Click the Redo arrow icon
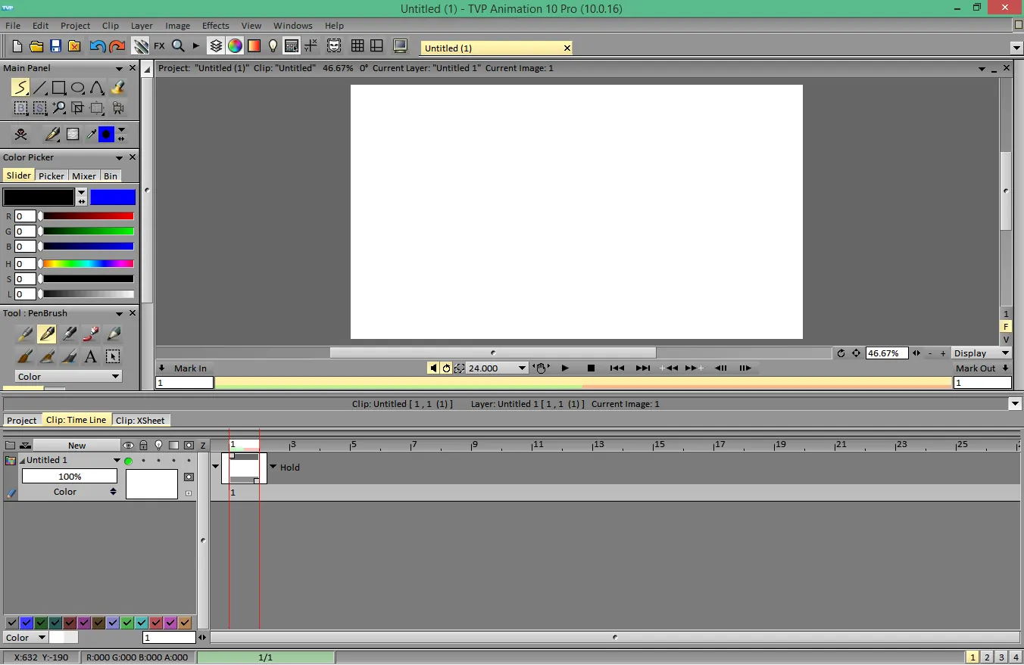1024x665 pixels. [x=117, y=46]
